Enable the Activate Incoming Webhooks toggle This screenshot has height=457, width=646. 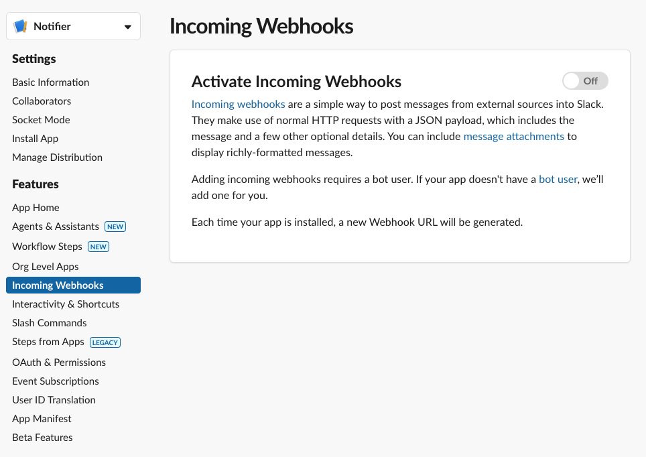585,81
